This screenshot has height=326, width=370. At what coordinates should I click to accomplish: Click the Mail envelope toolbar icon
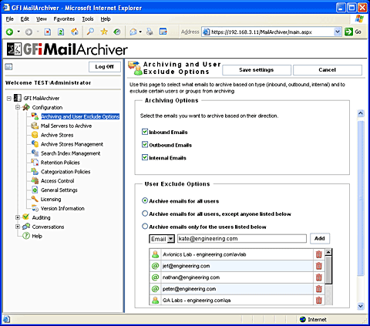click(x=133, y=32)
